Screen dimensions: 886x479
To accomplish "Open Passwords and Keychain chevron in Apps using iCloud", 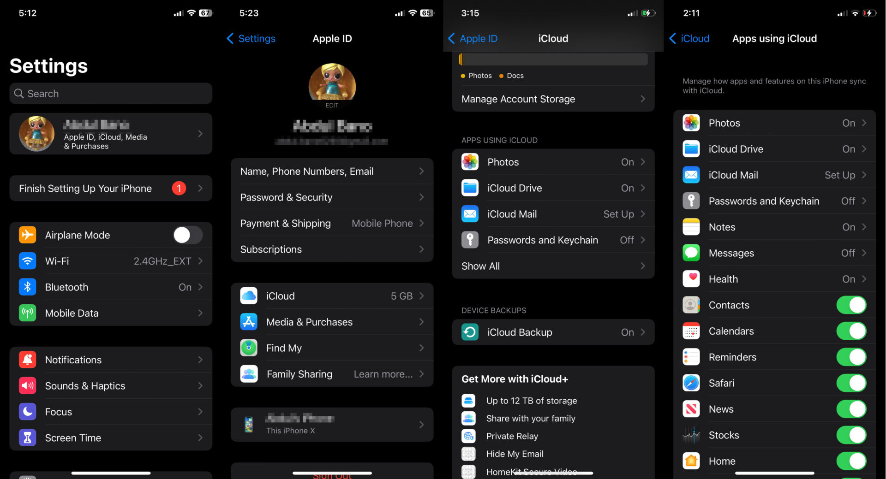I will (864, 201).
